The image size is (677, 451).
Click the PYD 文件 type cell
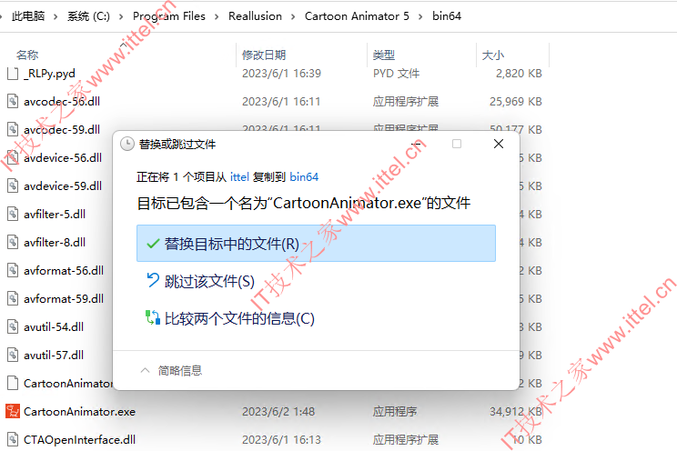397,74
